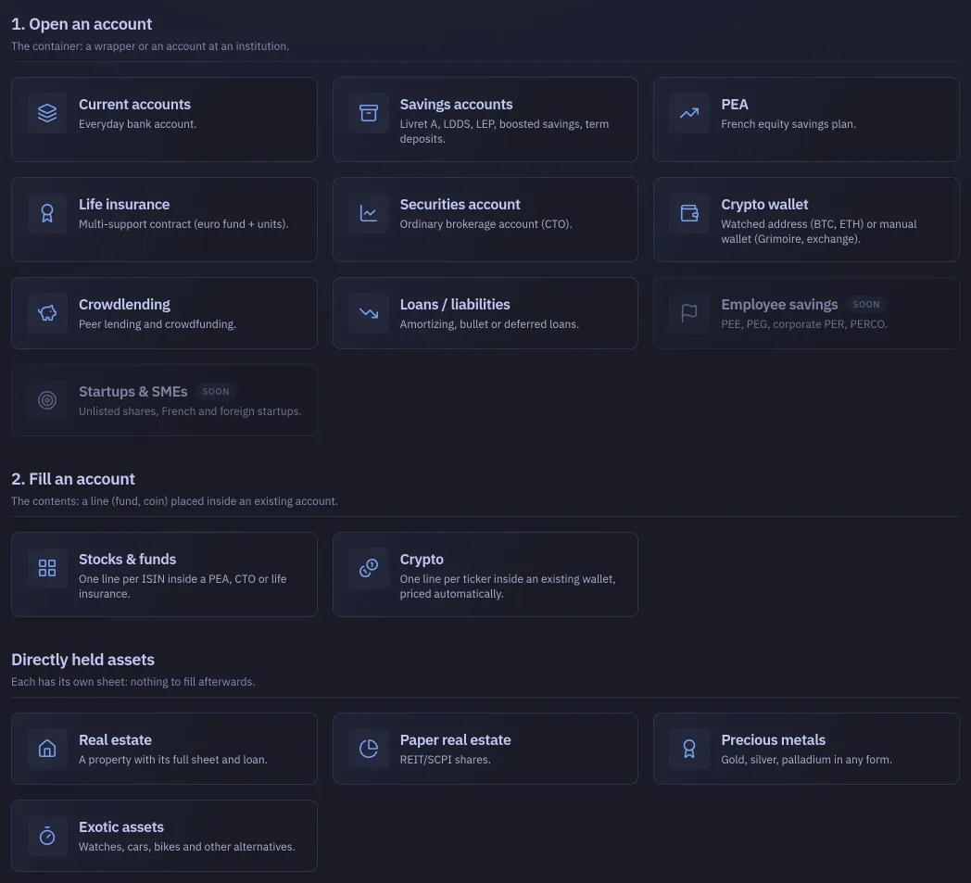The image size is (971, 883).
Task: Click the ribbon icon beside Precious metals
Action: pyautogui.click(x=689, y=749)
